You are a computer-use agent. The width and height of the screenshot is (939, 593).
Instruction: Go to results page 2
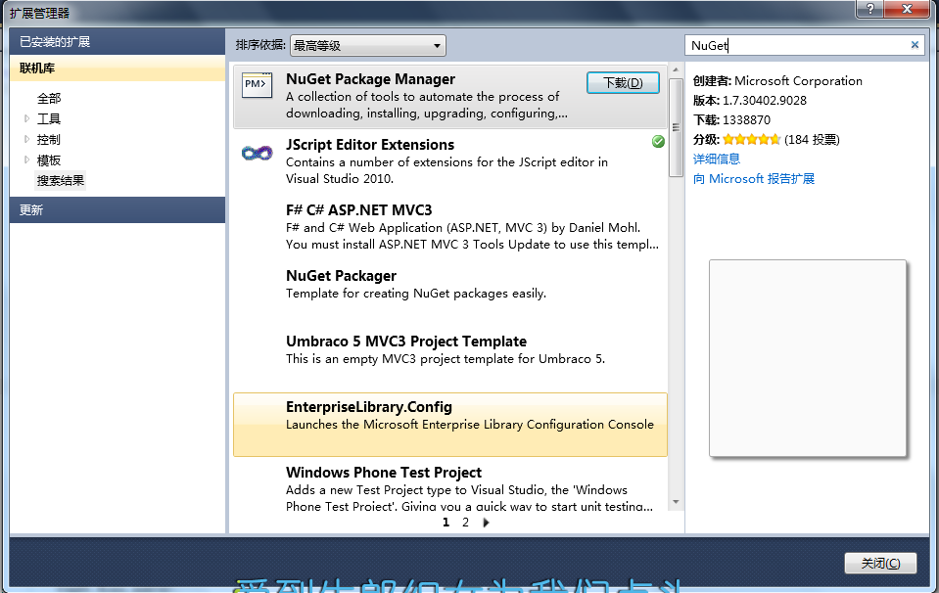click(465, 523)
